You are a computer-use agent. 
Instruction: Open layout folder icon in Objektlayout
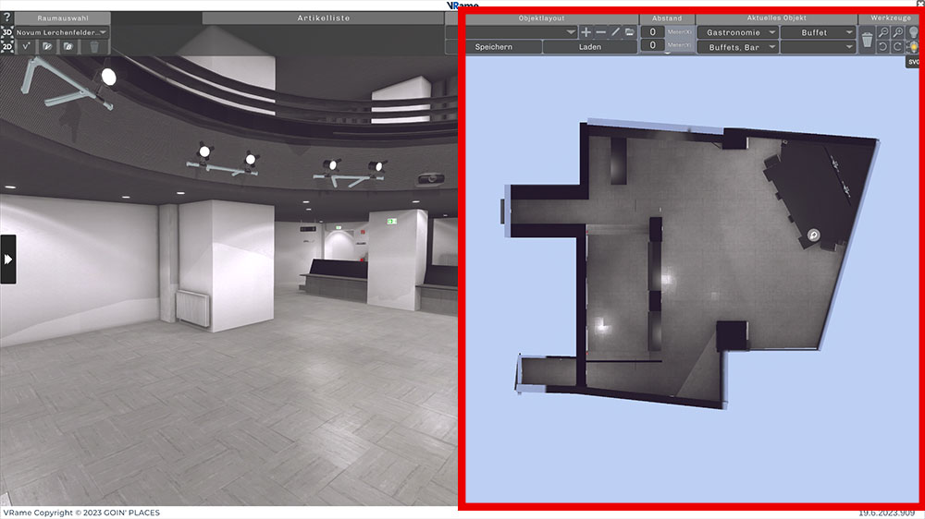pyautogui.click(x=629, y=32)
